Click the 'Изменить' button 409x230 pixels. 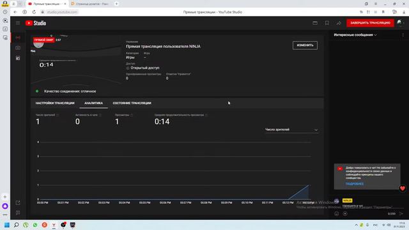[x=305, y=45]
